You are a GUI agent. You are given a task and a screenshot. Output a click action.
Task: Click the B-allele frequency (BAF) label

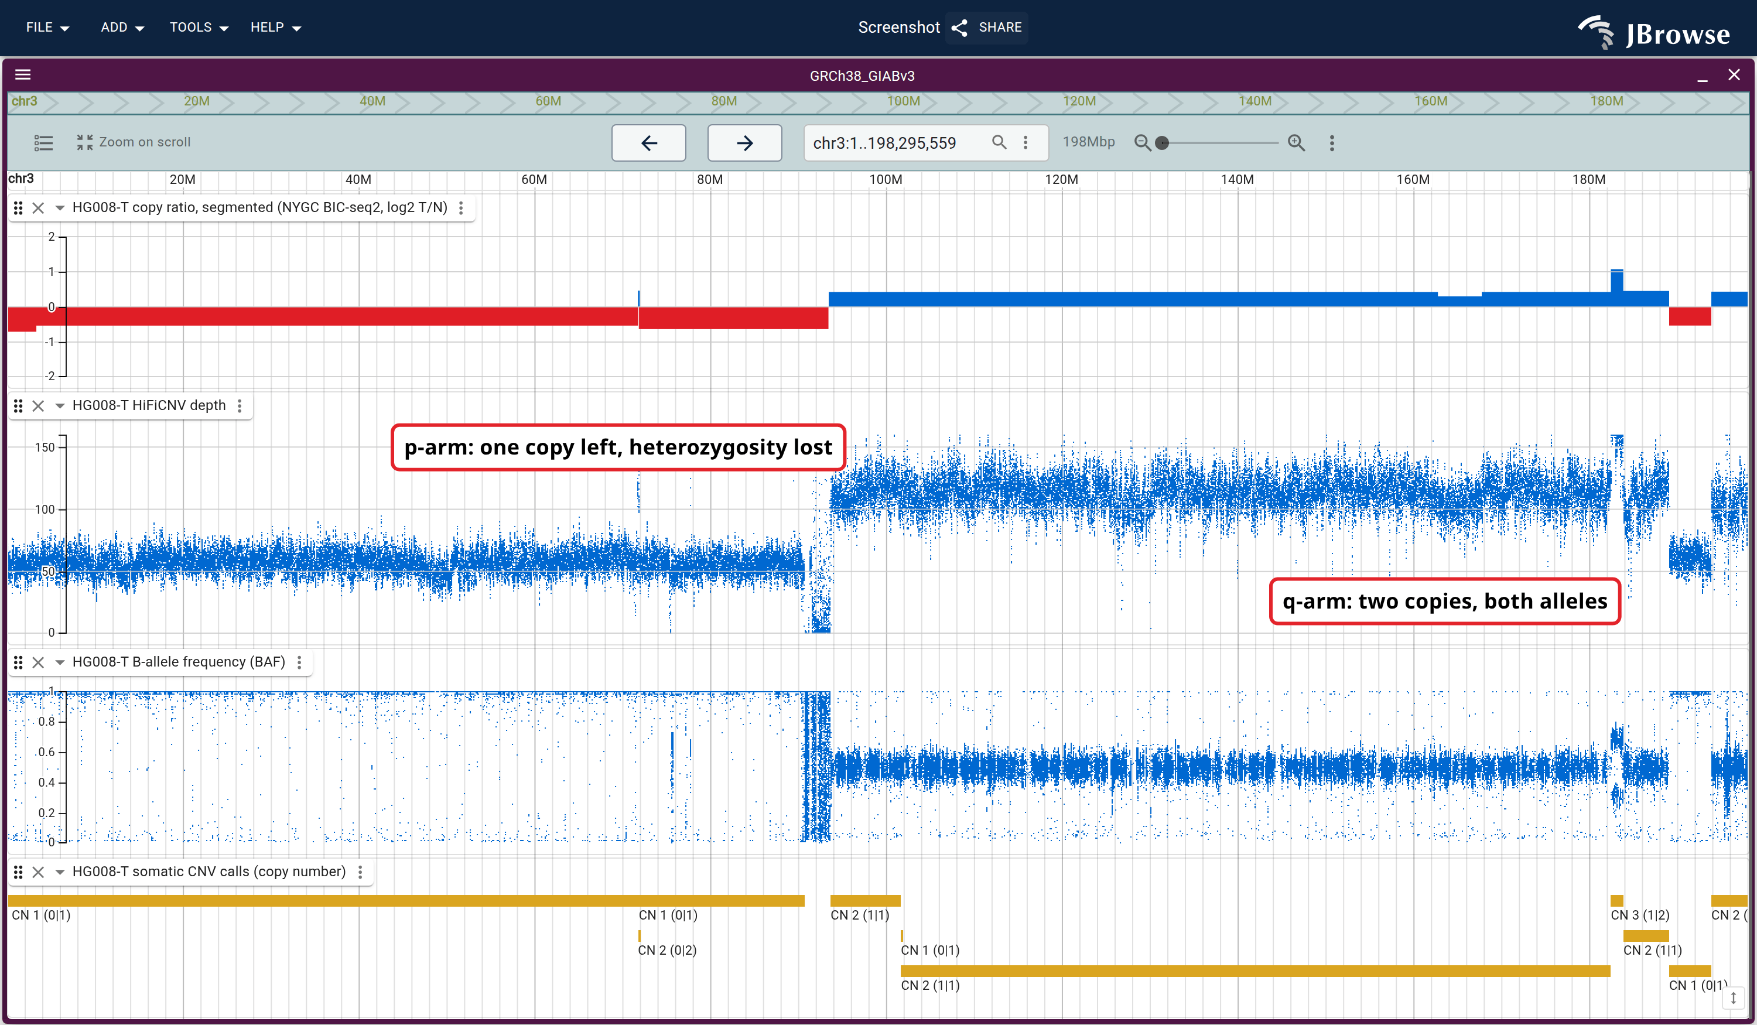(179, 662)
